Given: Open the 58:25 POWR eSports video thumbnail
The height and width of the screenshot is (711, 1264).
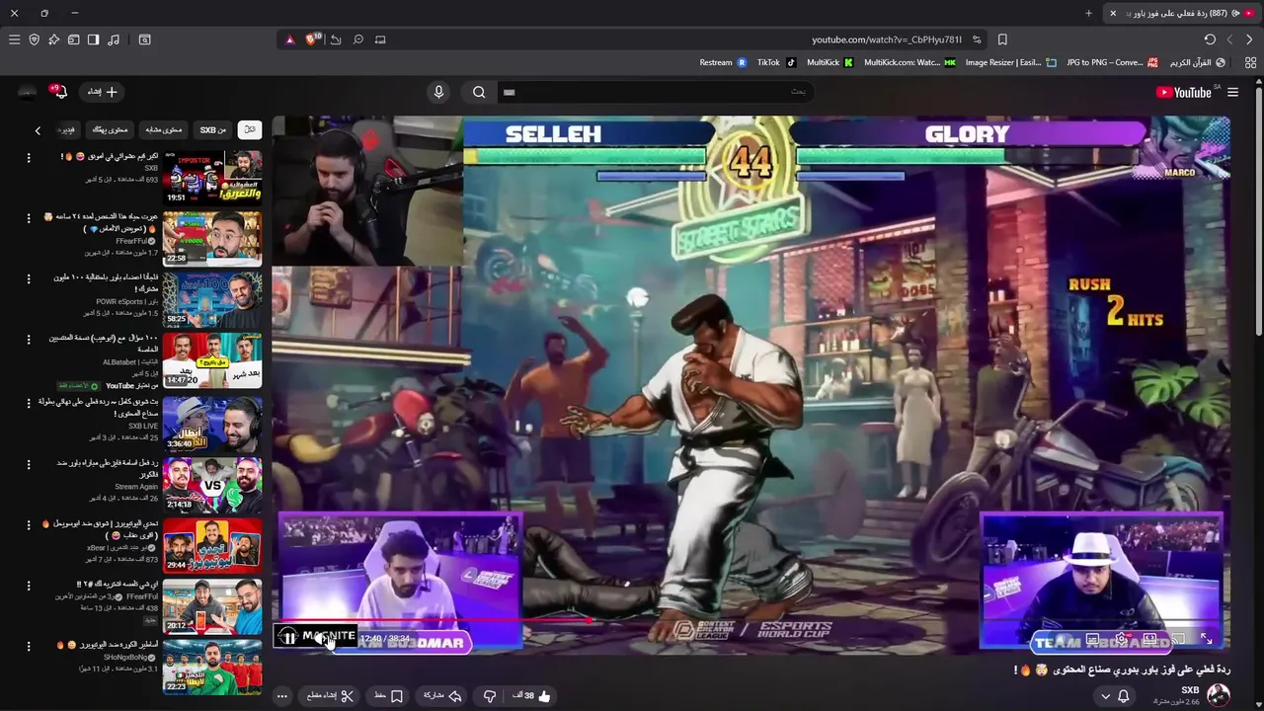Looking at the screenshot, I should coord(212,300).
